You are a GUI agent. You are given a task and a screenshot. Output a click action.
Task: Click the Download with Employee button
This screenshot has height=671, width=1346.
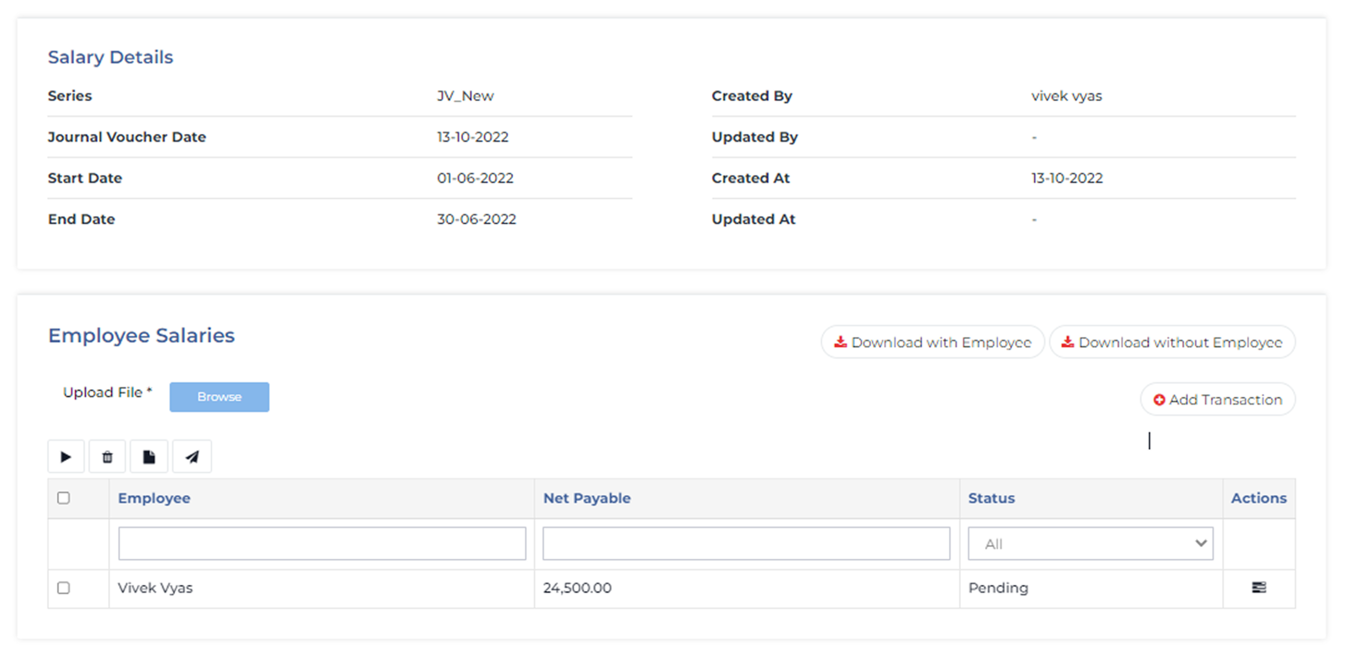(x=940, y=342)
